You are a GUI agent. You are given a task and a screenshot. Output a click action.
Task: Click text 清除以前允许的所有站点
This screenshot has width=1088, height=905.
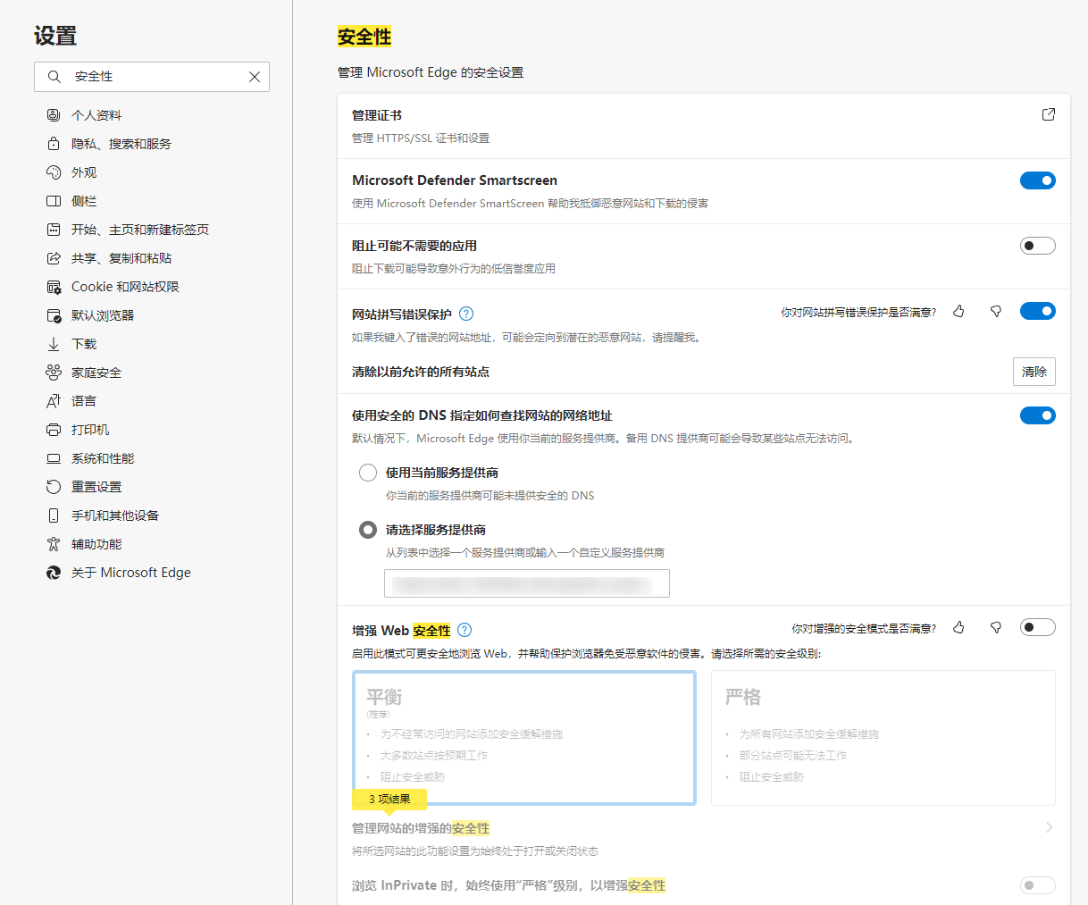[x=421, y=372]
